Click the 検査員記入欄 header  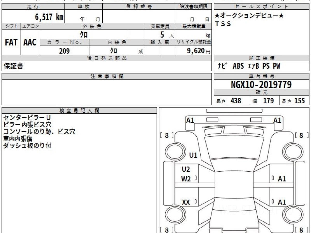tap(79, 111)
